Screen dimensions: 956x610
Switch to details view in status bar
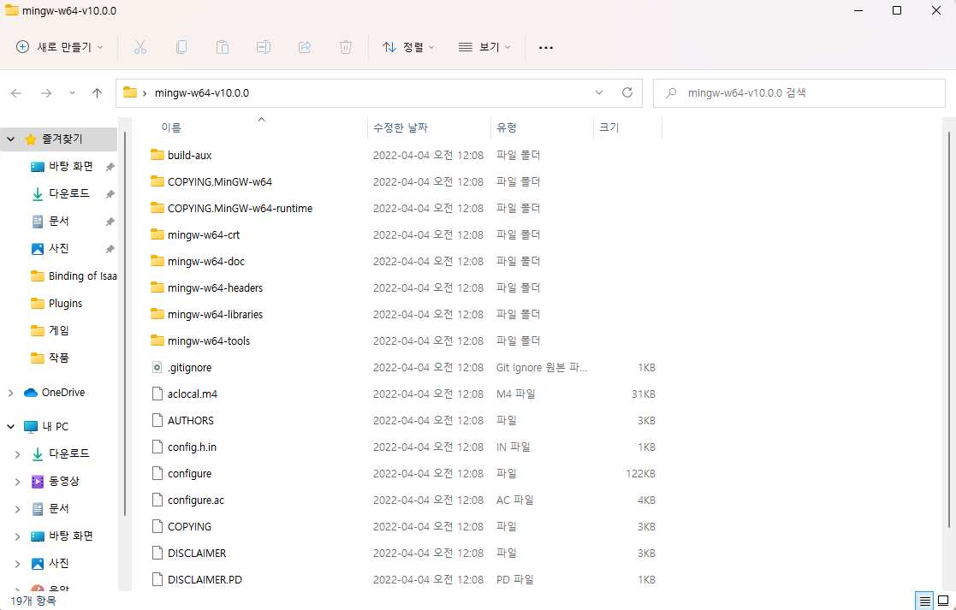point(925,601)
